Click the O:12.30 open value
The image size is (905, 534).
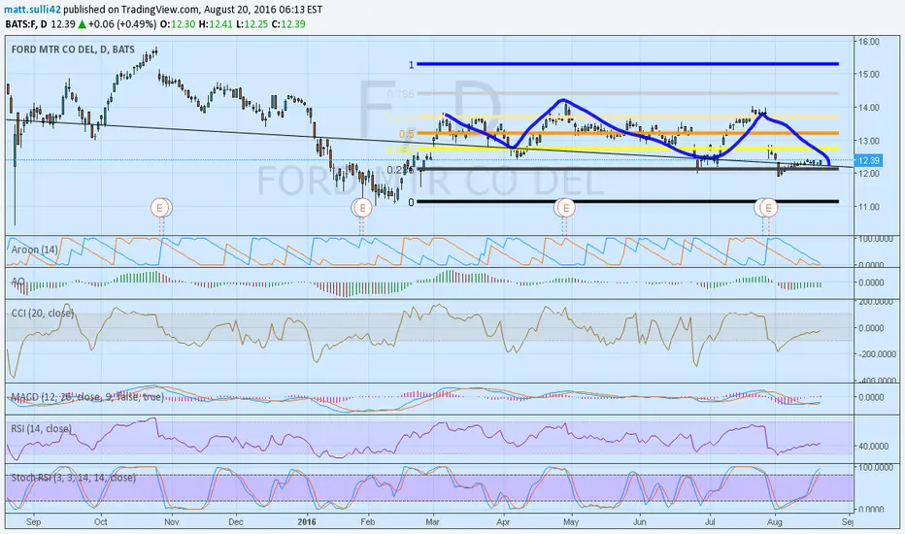(178, 24)
